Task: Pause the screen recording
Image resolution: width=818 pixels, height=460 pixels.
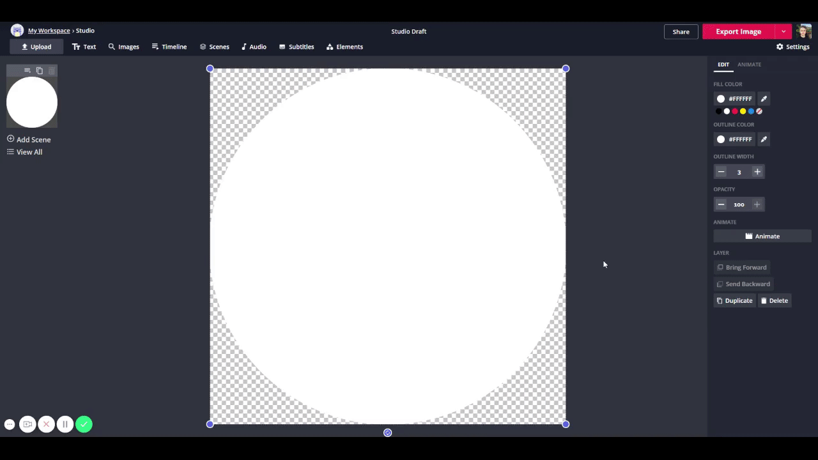Action: [x=65, y=424]
